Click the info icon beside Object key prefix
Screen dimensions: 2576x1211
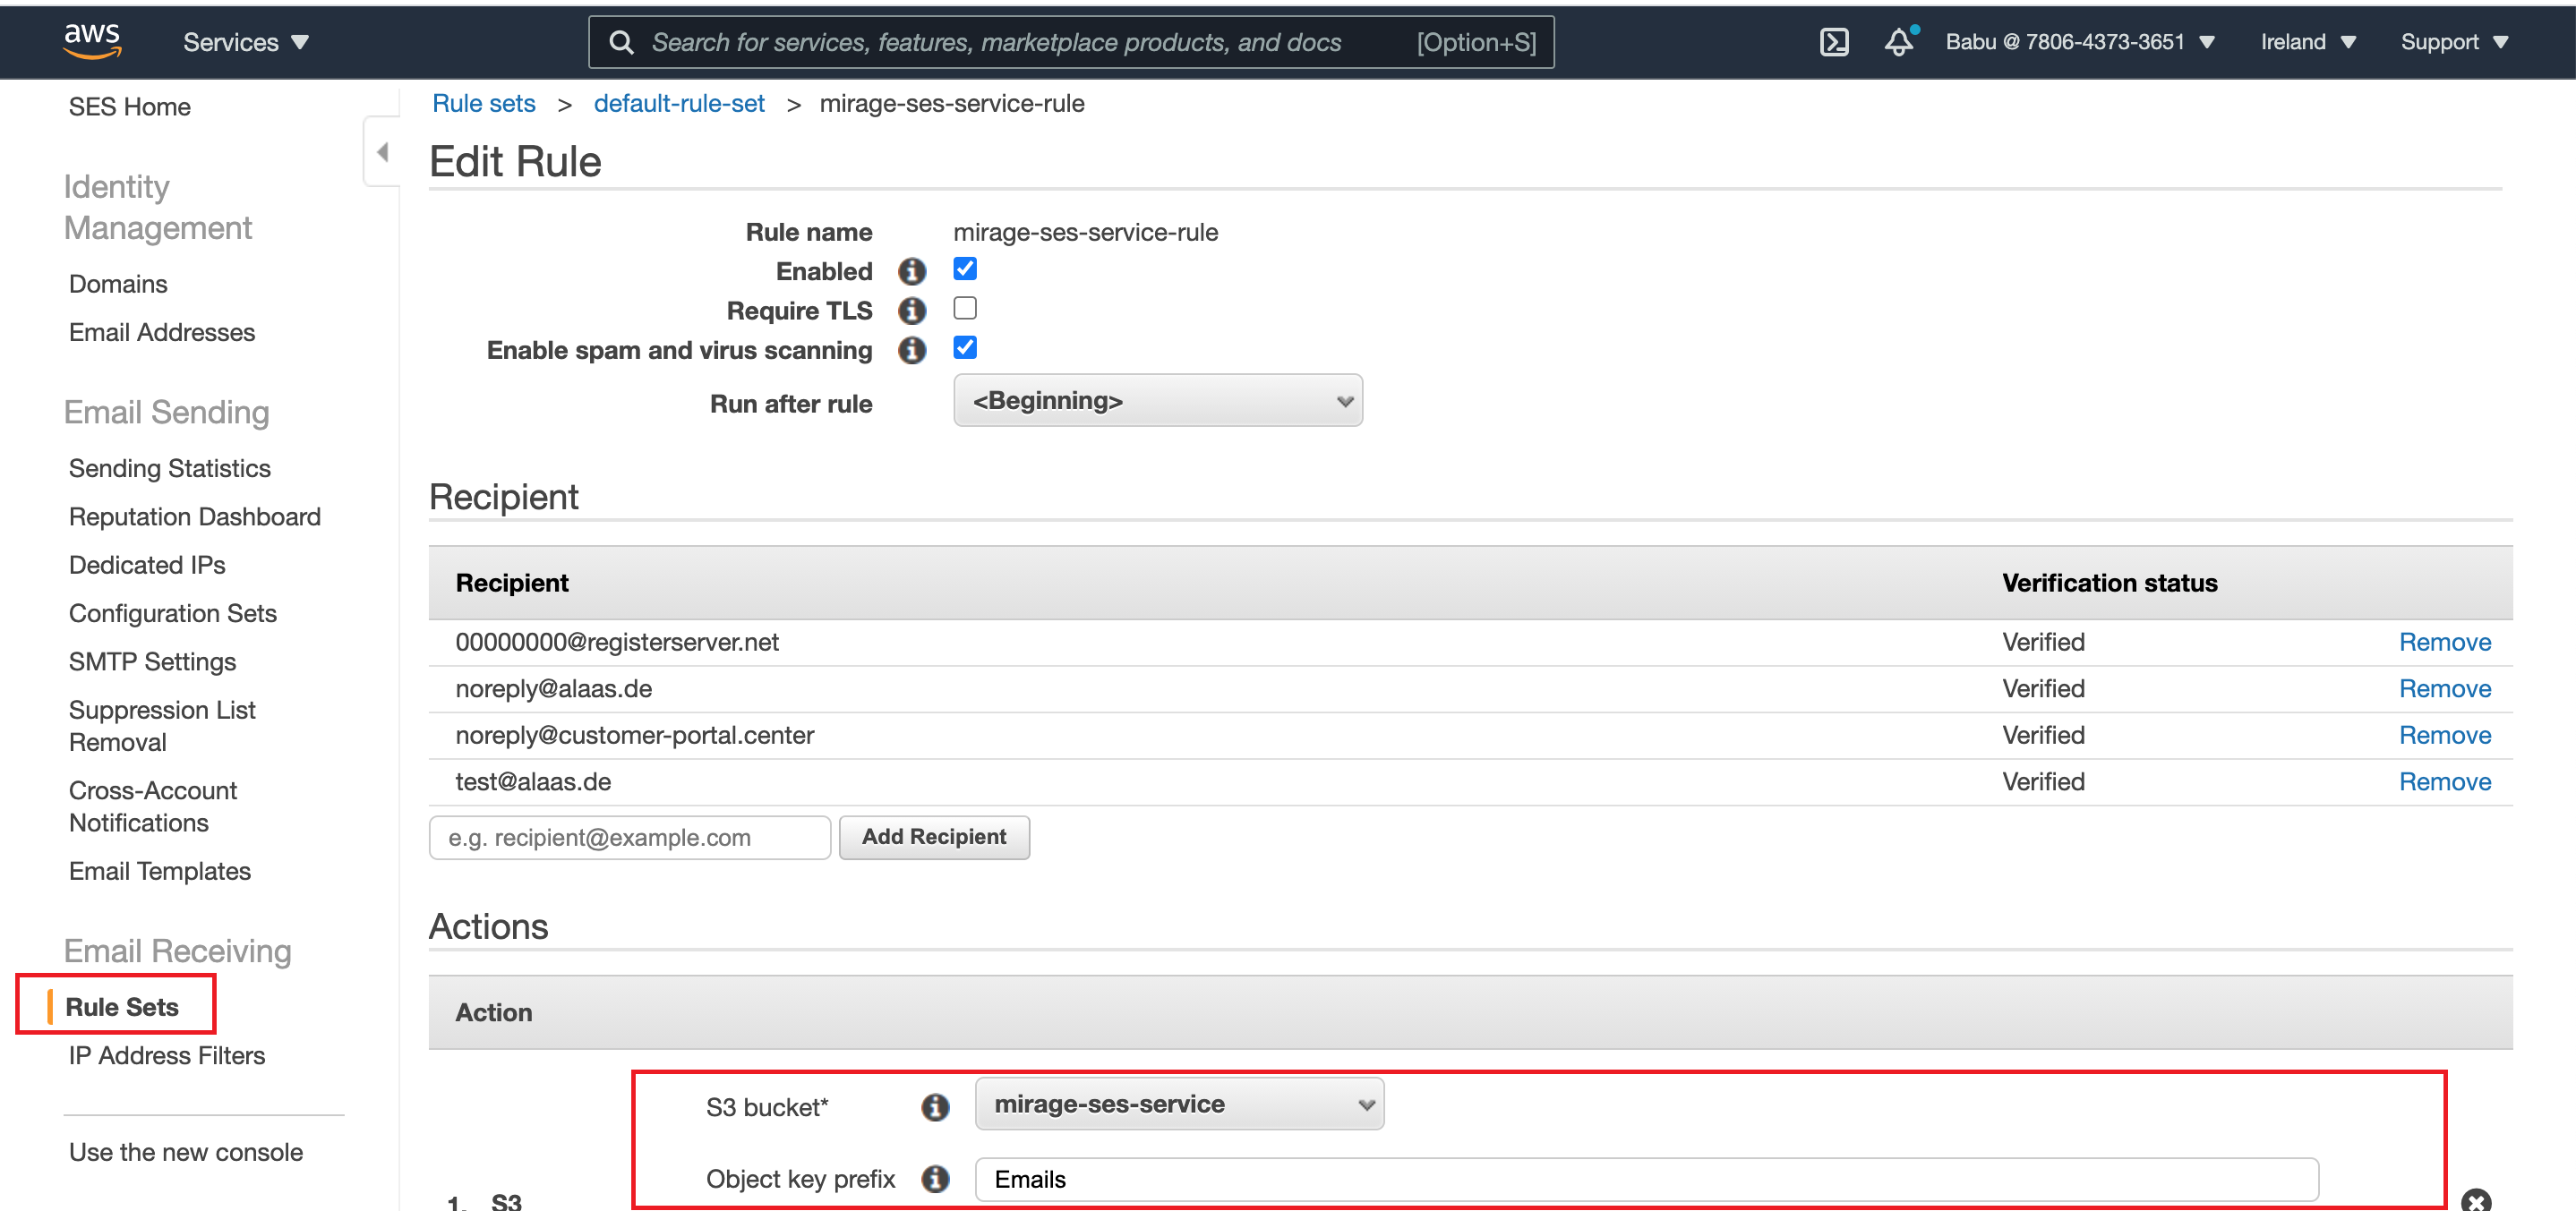(x=935, y=1179)
